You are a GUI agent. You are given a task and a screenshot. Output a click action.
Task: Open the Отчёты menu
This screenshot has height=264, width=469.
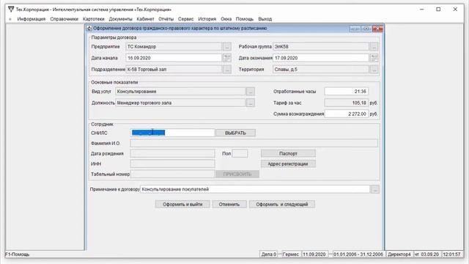[x=166, y=19]
